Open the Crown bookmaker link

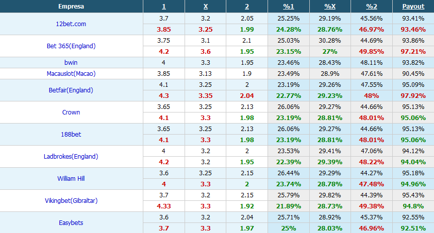pos(71,112)
